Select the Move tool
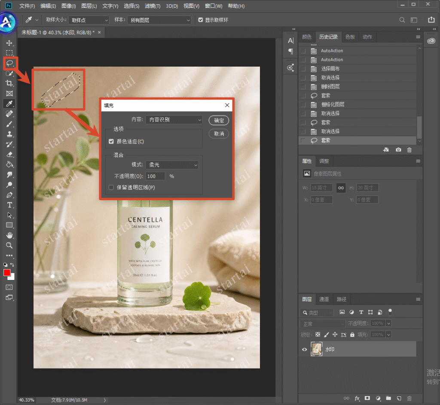 pyautogui.click(x=9, y=43)
